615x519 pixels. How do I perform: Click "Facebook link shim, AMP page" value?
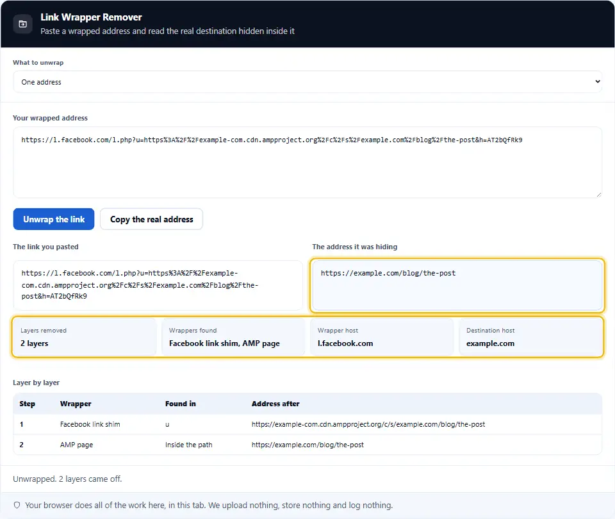tap(224, 343)
